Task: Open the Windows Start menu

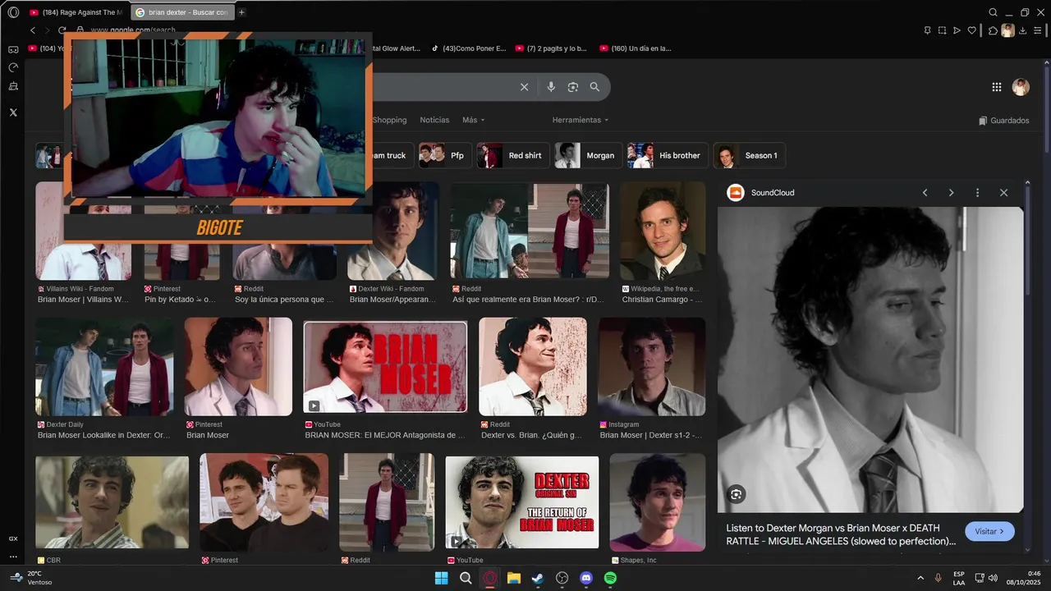Action: pos(441,578)
